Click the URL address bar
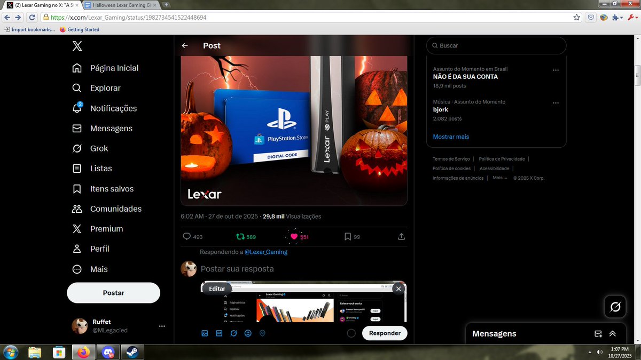 (x=310, y=18)
